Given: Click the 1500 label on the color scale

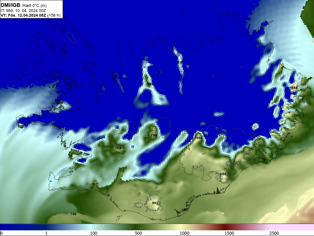Looking at the screenshot, I should [x=229, y=233].
